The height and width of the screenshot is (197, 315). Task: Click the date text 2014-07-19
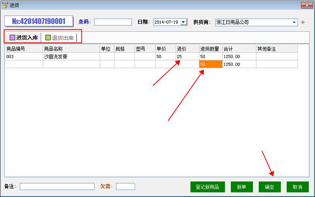166,22
